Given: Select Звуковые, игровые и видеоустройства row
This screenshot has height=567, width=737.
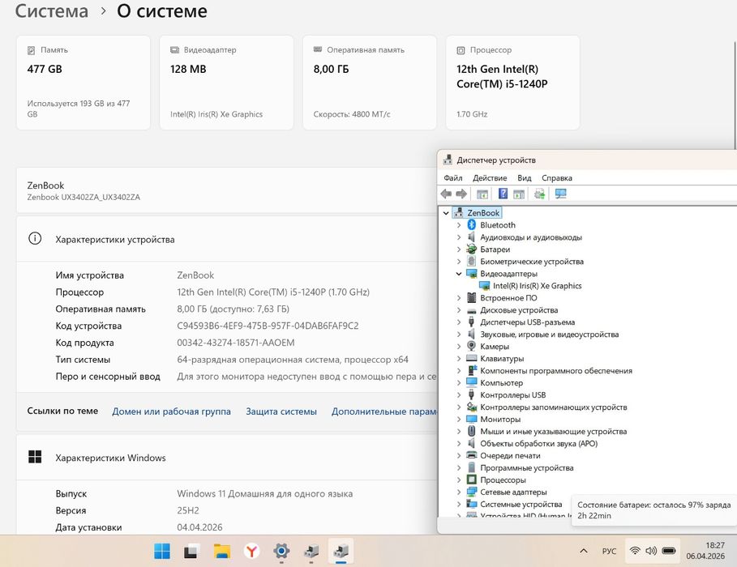Looking at the screenshot, I should [550, 334].
